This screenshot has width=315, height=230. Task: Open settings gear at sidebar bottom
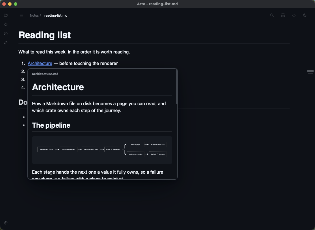[6, 223]
